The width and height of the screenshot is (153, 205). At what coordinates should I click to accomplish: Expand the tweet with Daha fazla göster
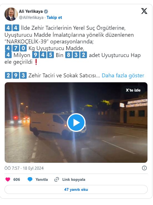coord(123,76)
